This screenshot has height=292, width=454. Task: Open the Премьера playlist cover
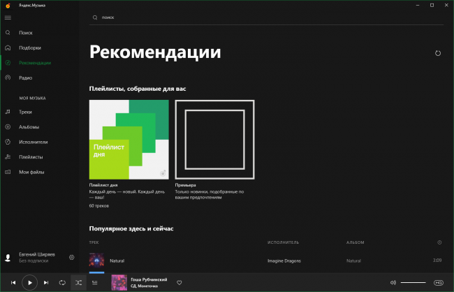pos(215,140)
